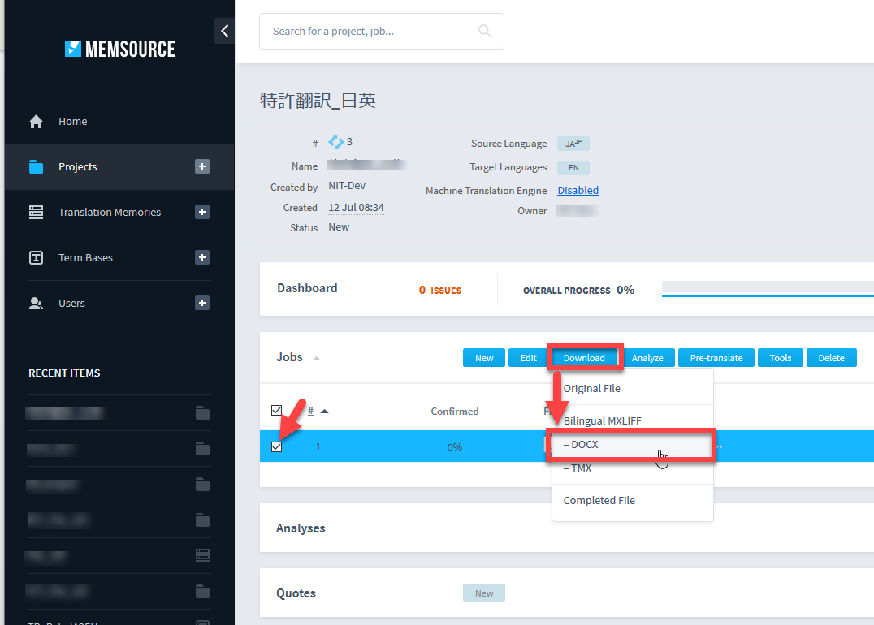Click the Users icon in sidebar
The width and height of the screenshot is (874, 625).
pos(36,304)
